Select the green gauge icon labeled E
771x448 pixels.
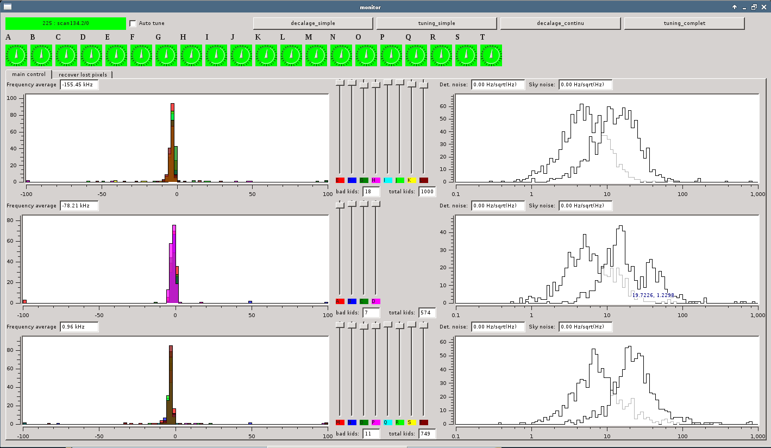[x=116, y=55]
